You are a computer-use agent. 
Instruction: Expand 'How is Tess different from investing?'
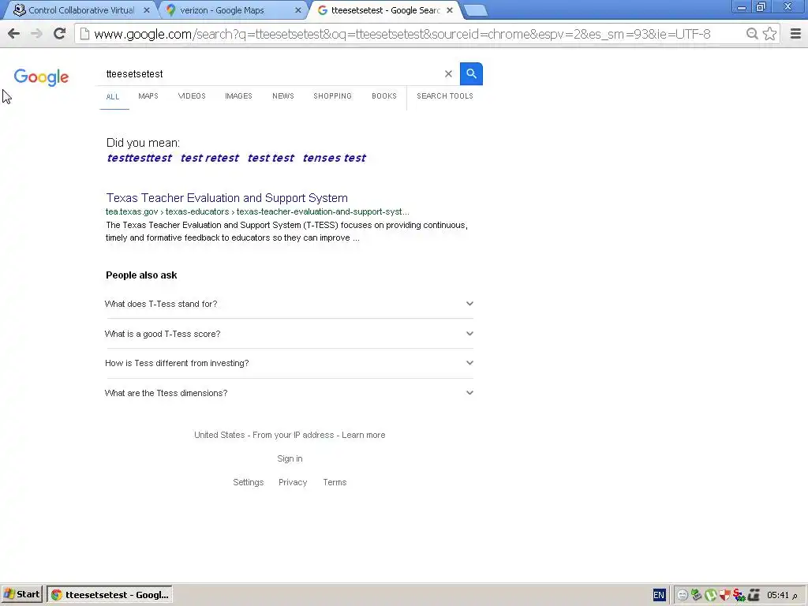click(289, 363)
